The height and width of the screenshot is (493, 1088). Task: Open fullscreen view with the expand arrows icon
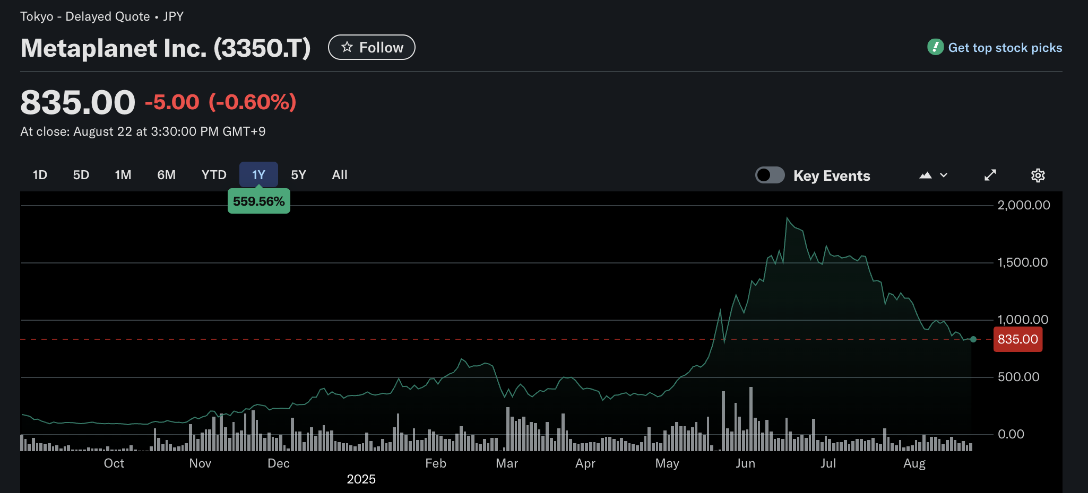coord(990,175)
